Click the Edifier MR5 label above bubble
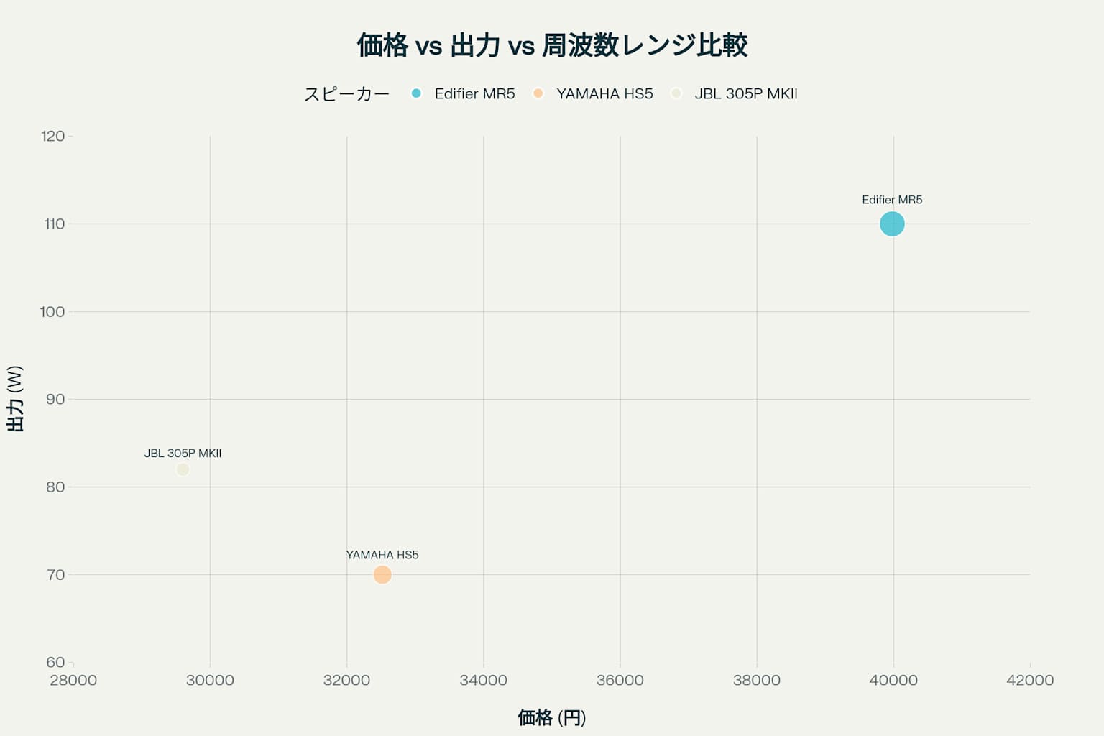The image size is (1104, 736). pos(892,200)
